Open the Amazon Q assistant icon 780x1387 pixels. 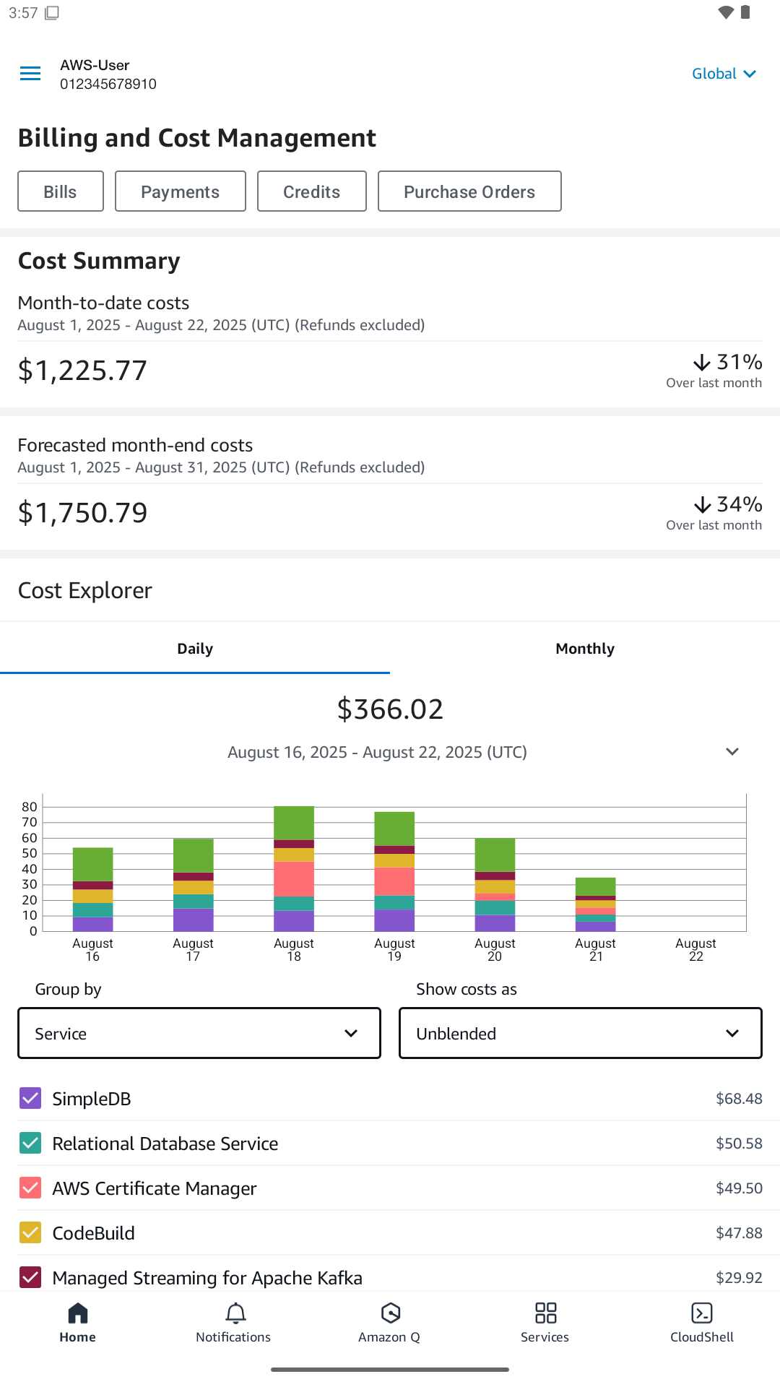(391, 1313)
